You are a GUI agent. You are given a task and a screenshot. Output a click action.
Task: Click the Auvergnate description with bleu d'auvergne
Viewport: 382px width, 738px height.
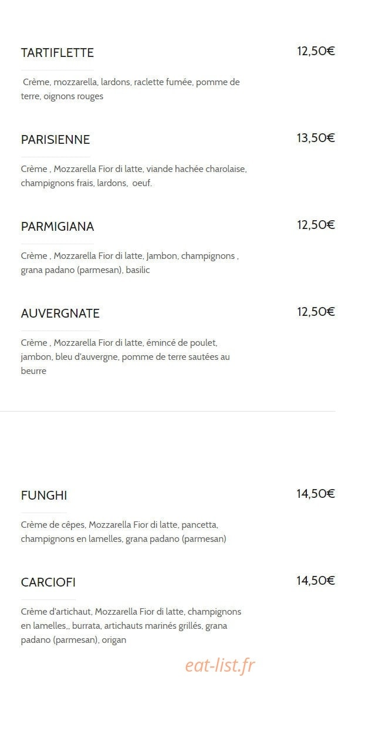[x=126, y=357]
